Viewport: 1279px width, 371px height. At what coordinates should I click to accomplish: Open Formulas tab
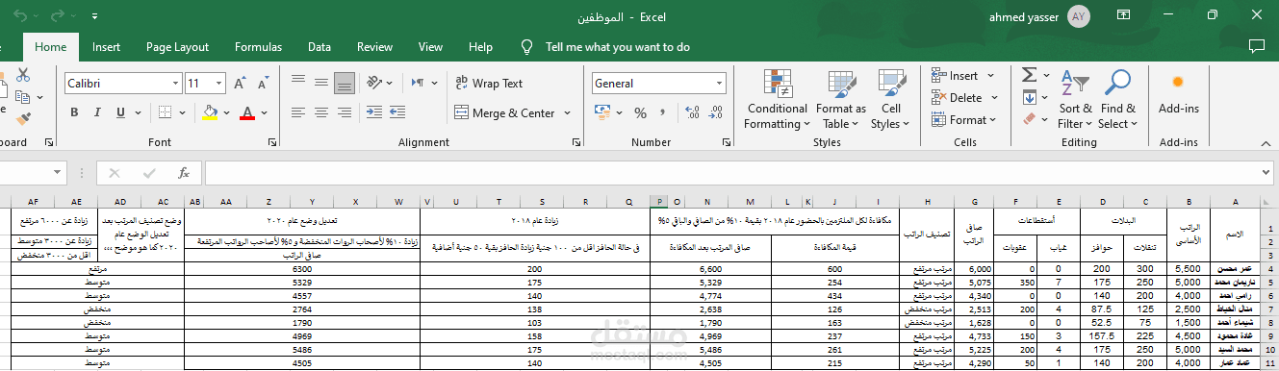tap(258, 46)
